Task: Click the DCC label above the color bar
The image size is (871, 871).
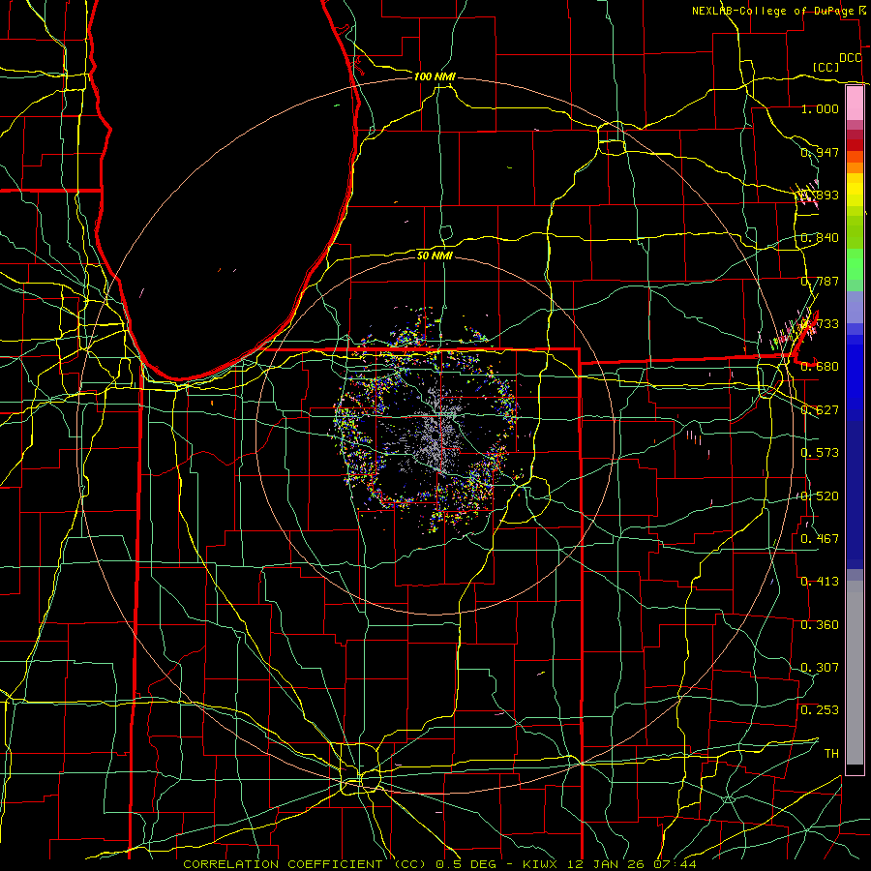Action: click(850, 58)
